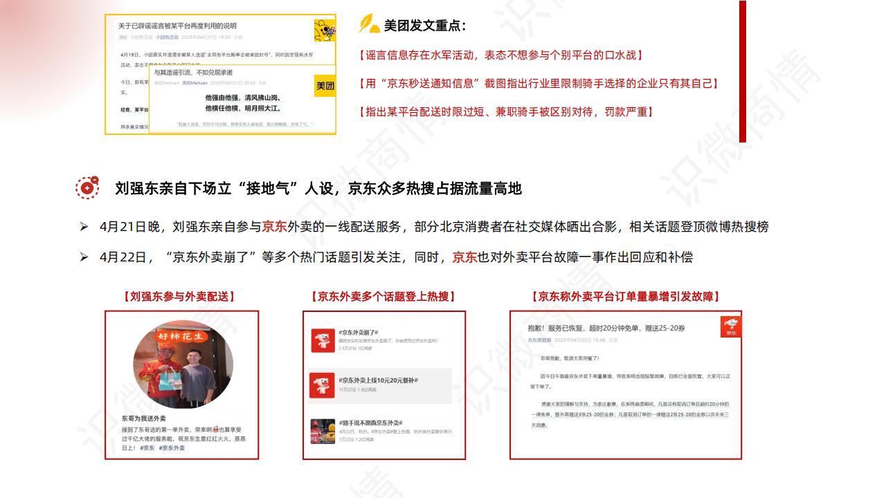Click the 京东黑板报 account name
This screenshot has height=498, width=886.
point(539,340)
